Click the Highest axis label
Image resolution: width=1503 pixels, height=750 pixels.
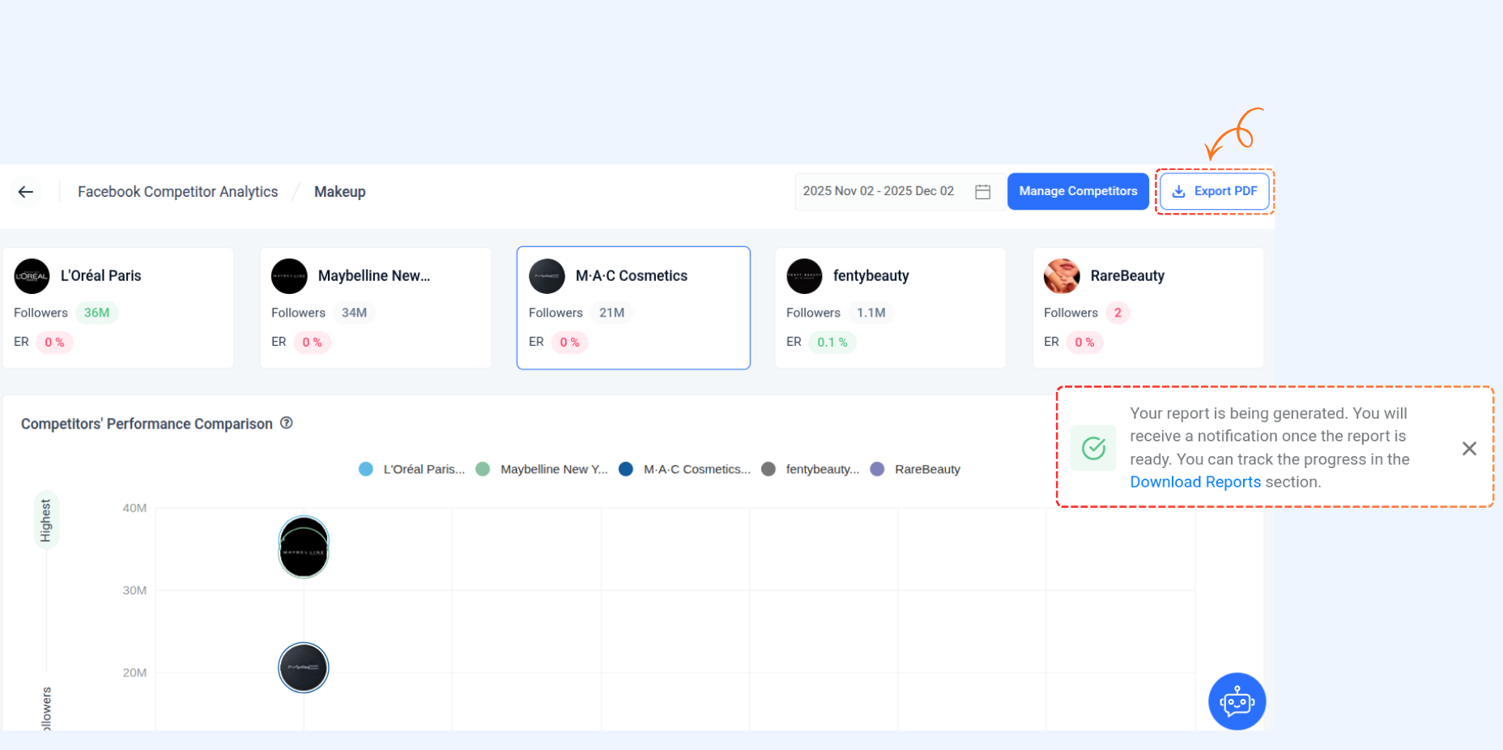(x=46, y=520)
